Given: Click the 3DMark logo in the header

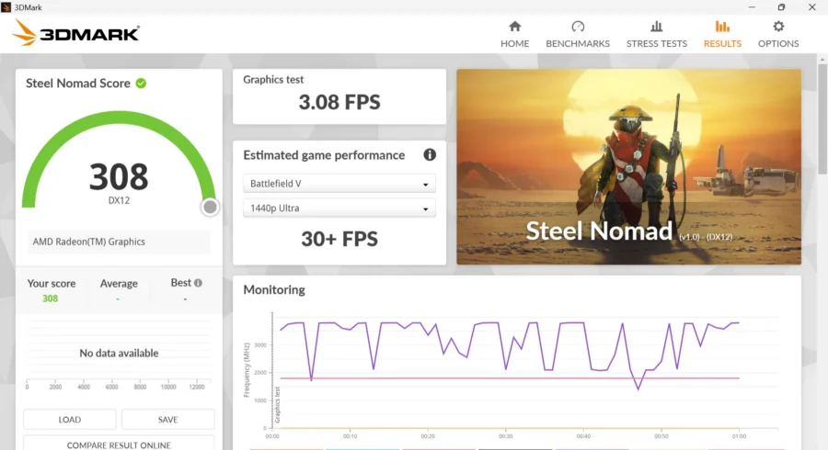Looking at the screenshot, I should tap(76, 33).
